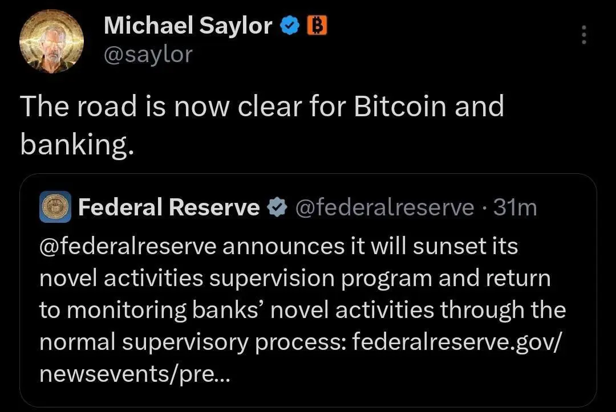Click the truncated newsevents/pre... URL text
This screenshot has height=412, width=616.
coord(135,374)
